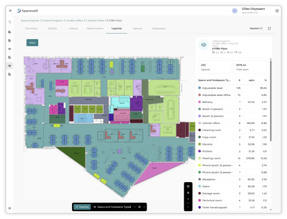Click Gilles Ghyssaert user name
Screen dimensions: 287x219
(x=253, y=9)
